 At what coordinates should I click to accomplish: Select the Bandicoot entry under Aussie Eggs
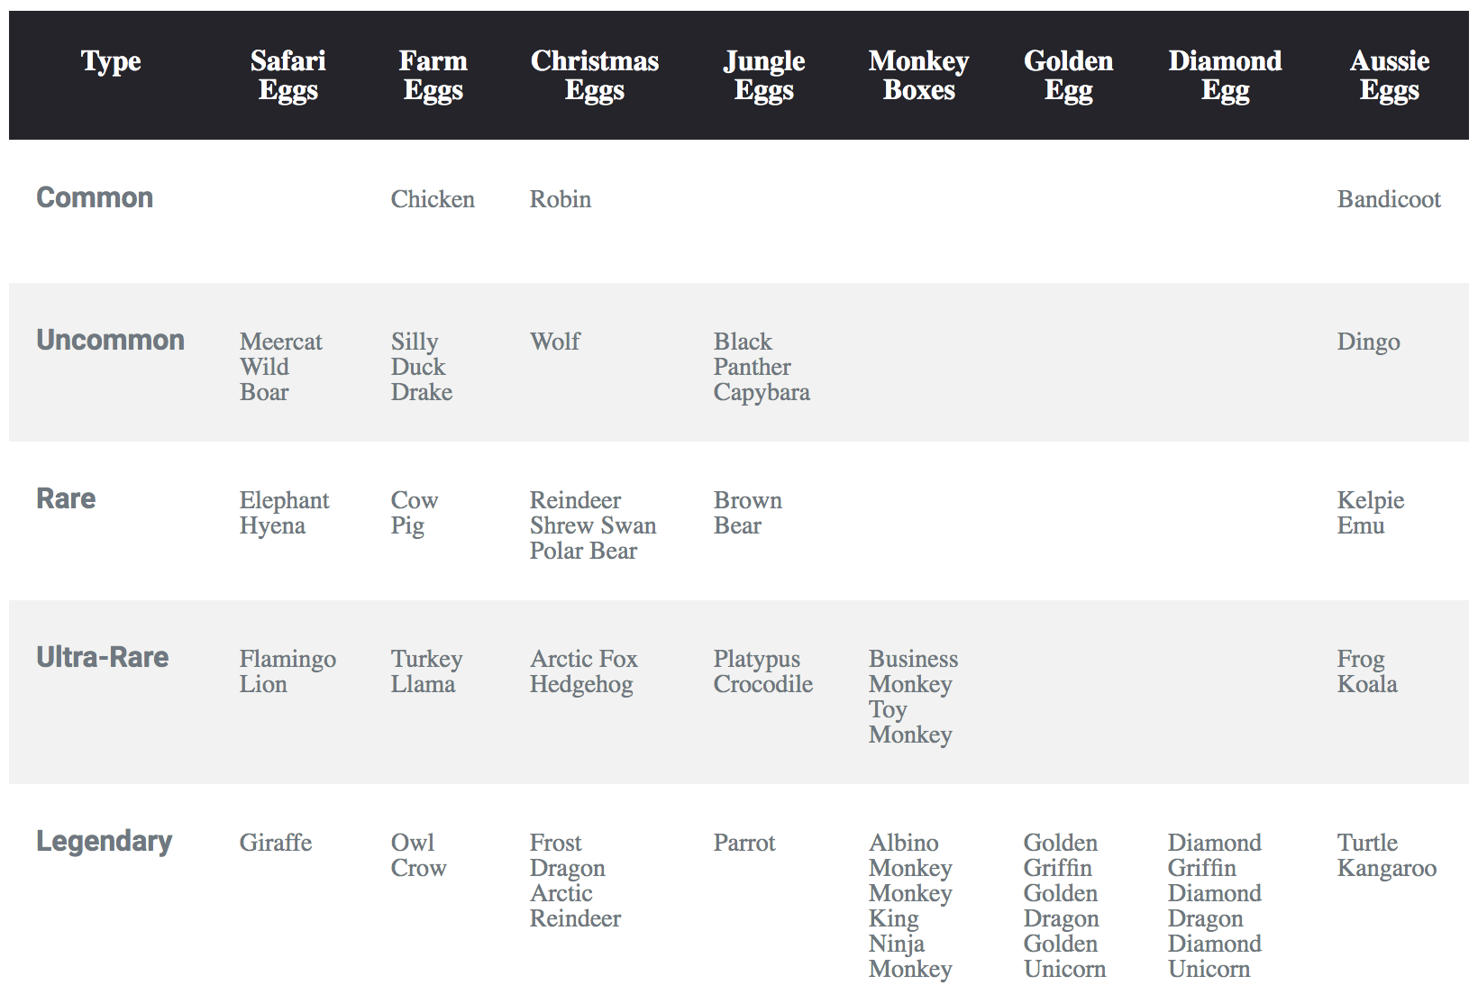[1389, 199]
